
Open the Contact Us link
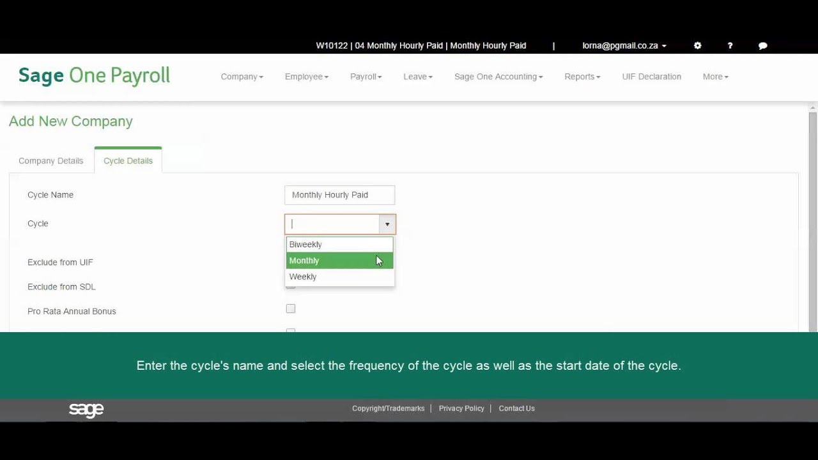coord(516,408)
